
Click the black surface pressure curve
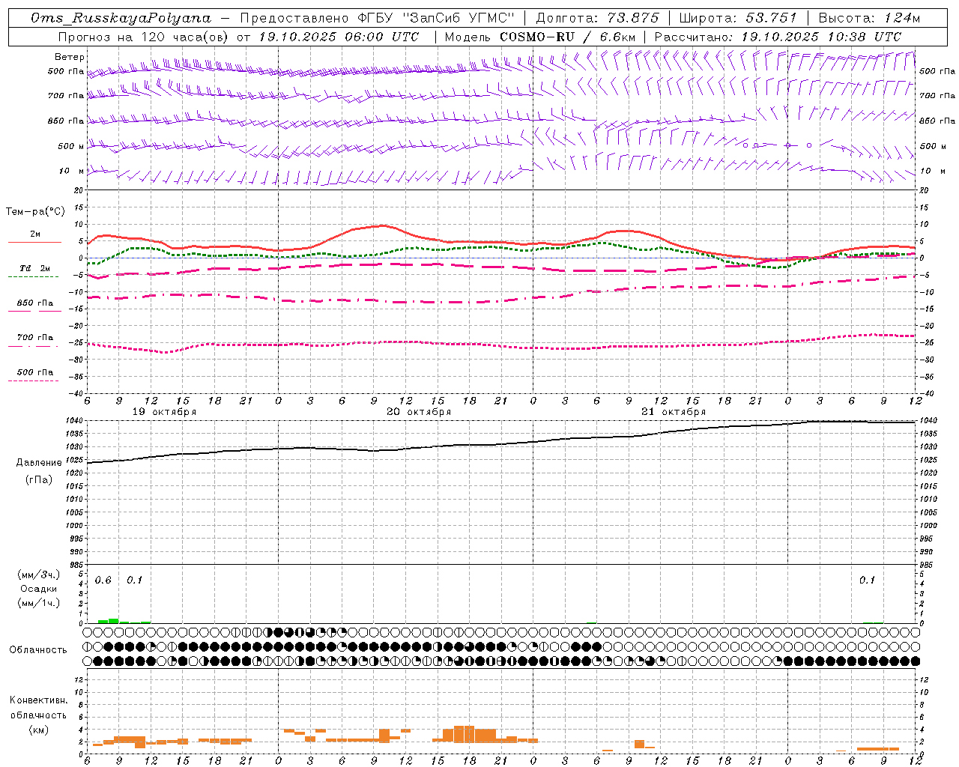(502, 443)
